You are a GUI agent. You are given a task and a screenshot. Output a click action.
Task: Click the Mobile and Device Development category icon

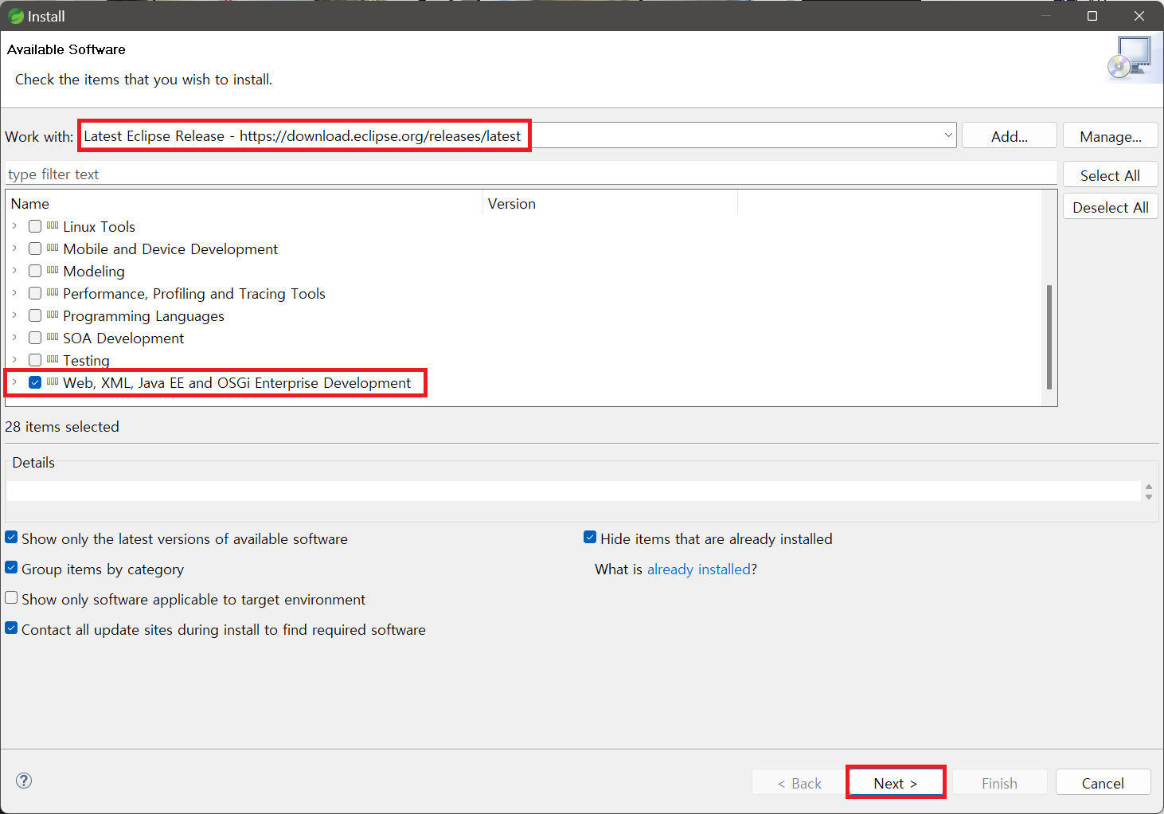[x=53, y=249]
